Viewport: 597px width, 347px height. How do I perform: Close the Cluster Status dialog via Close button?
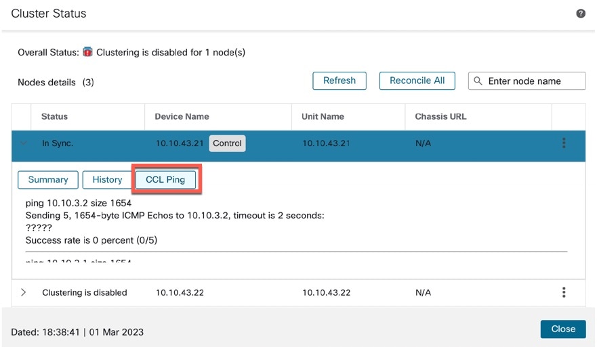tap(563, 329)
